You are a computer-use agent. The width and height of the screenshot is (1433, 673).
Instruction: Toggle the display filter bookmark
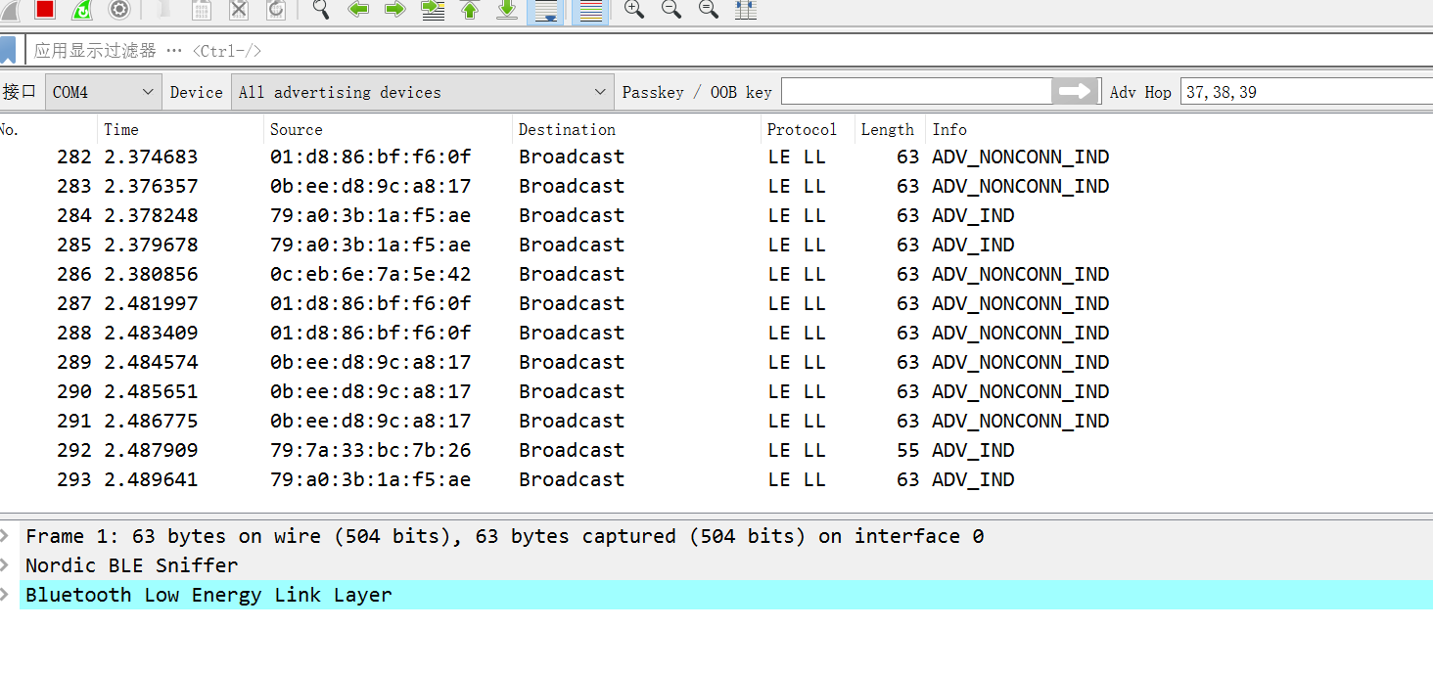11,49
